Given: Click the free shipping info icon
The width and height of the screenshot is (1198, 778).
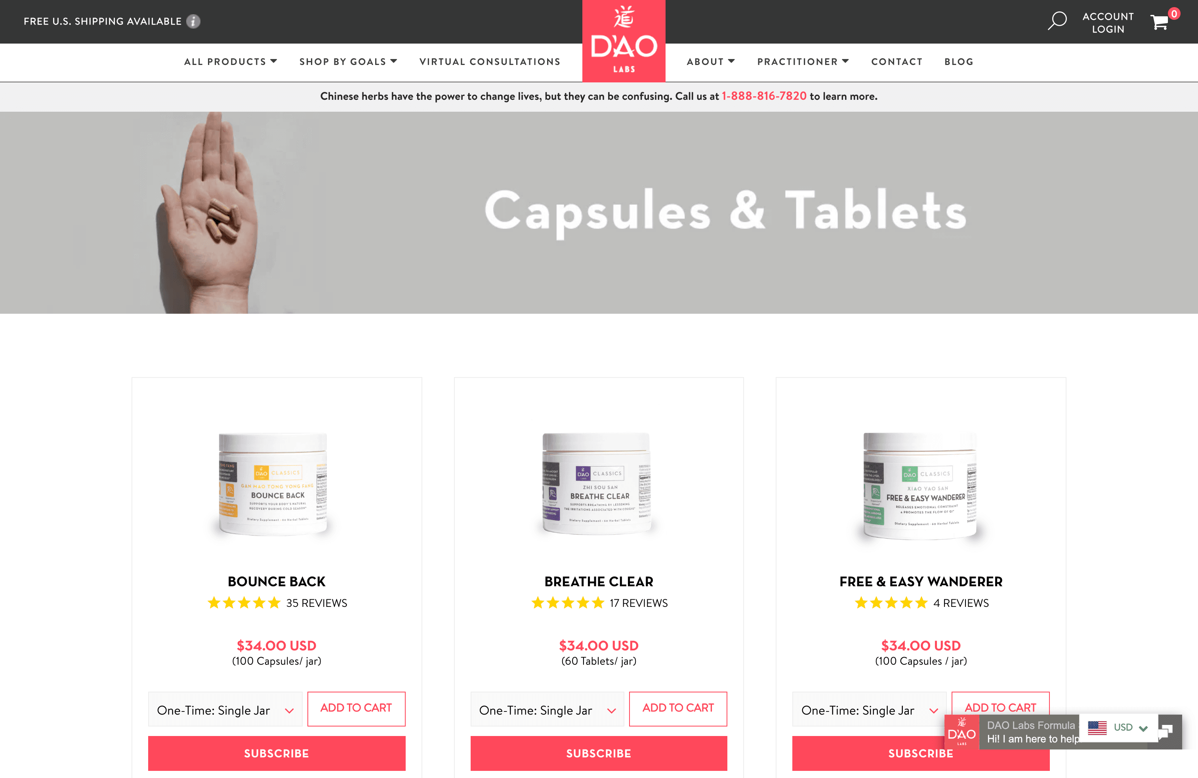Looking at the screenshot, I should 193,22.
